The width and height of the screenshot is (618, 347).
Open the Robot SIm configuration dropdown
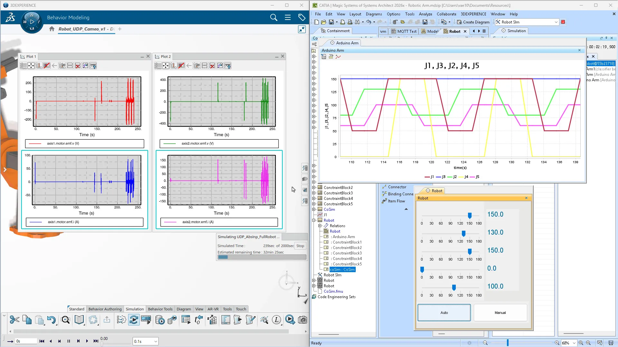pyautogui.click(x=556, y=22)
